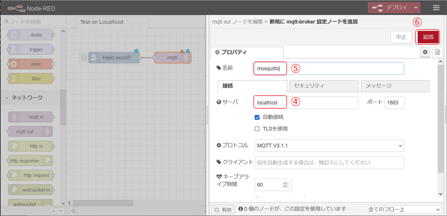Viewport: 447px width, 216px height.
Task: Click the 中止 cancel button
Action: pyautogui.click(x=401, y=37)
